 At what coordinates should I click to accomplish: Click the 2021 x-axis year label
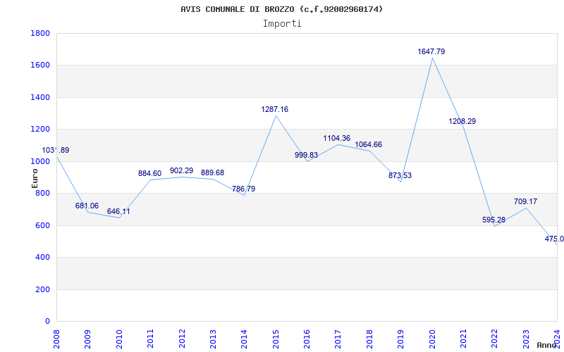click(463, 339)
